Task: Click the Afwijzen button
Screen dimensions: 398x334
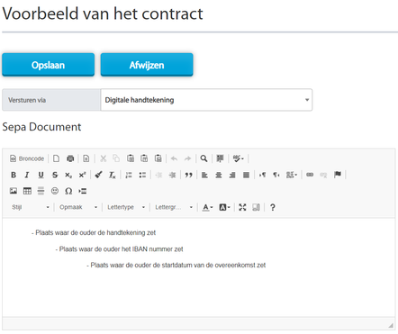Action: coord(147,65)
